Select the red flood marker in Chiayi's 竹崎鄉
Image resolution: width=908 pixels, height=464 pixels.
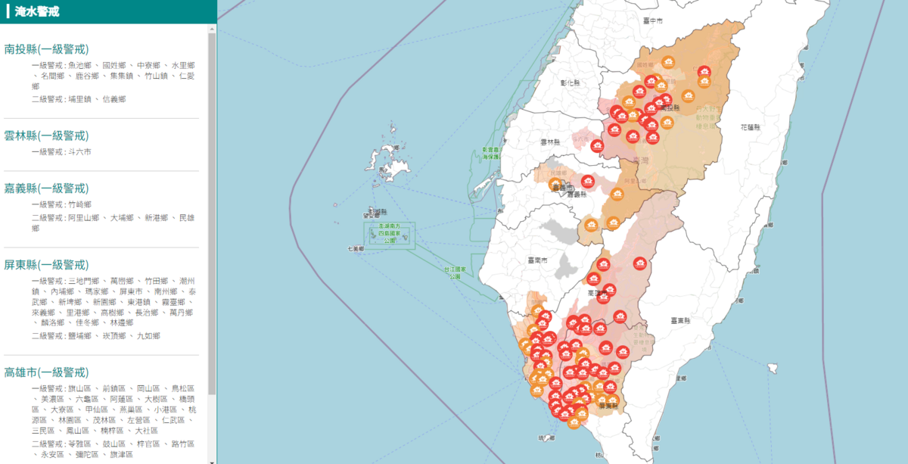587,182
